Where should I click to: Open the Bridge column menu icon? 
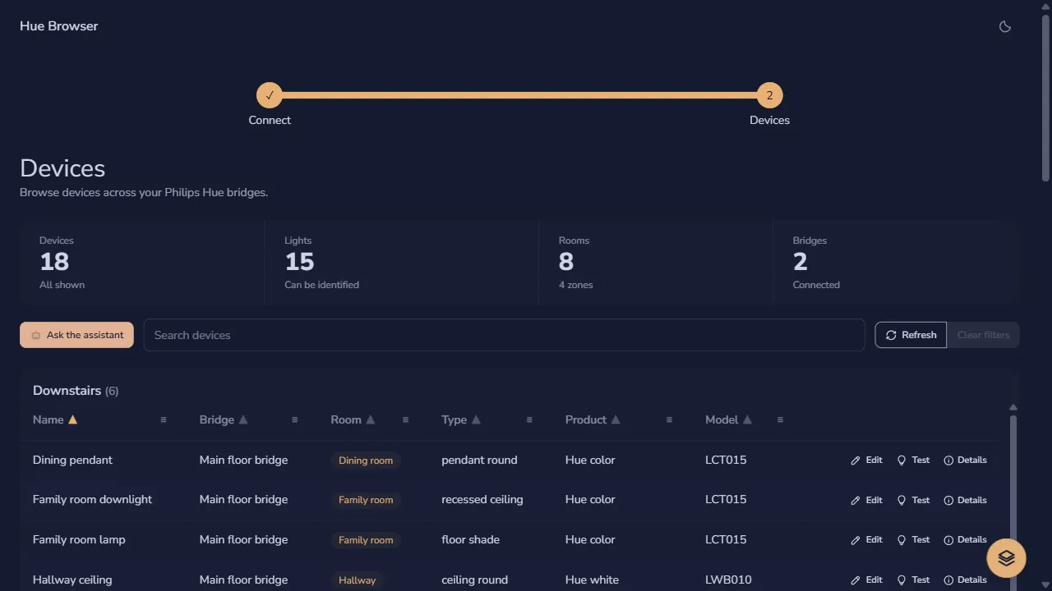pos(294,419)
